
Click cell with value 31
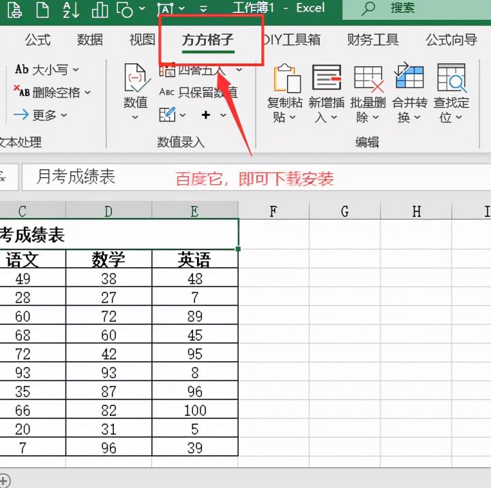click(108, 428)
